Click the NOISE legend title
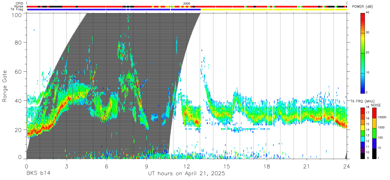The image size is (390, 180). 377,105
